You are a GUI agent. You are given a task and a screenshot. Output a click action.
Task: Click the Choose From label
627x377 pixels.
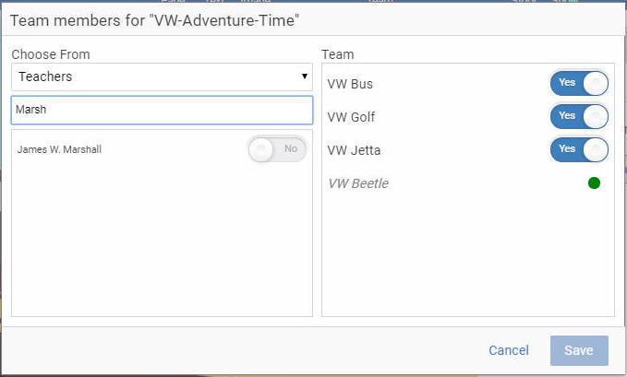point(51,54)
